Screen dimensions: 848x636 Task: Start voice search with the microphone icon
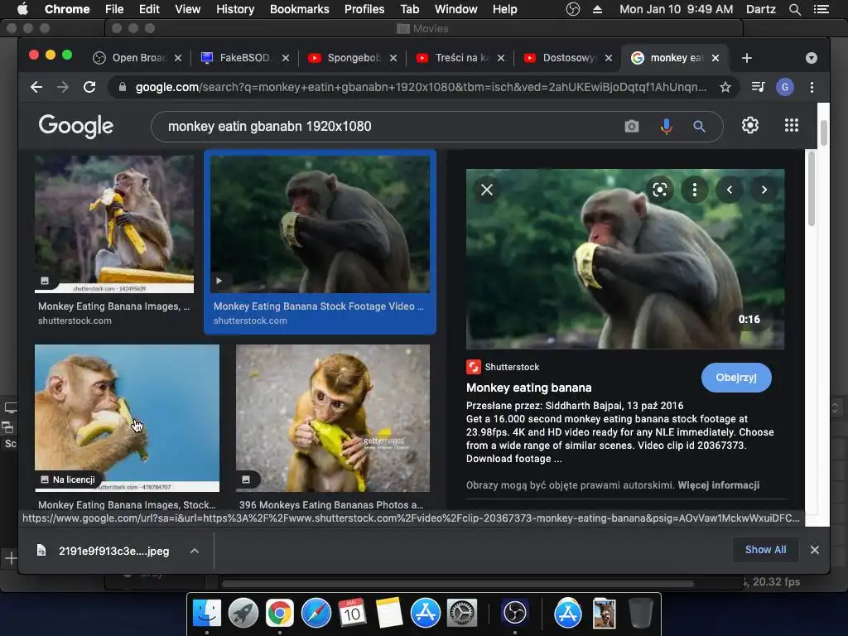(667, 127)
